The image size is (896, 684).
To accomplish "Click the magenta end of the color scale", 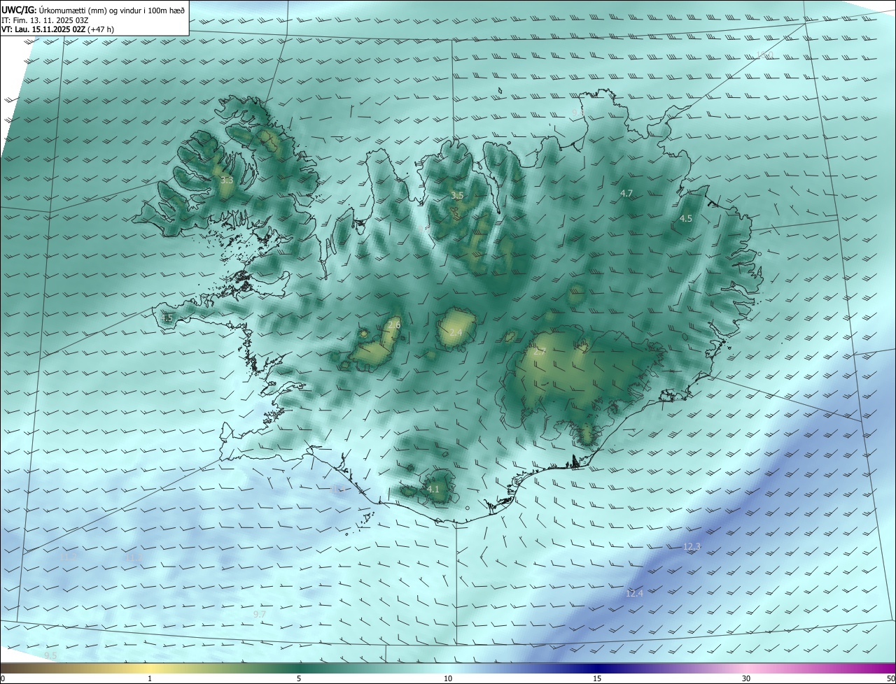I will click(882, 669).
